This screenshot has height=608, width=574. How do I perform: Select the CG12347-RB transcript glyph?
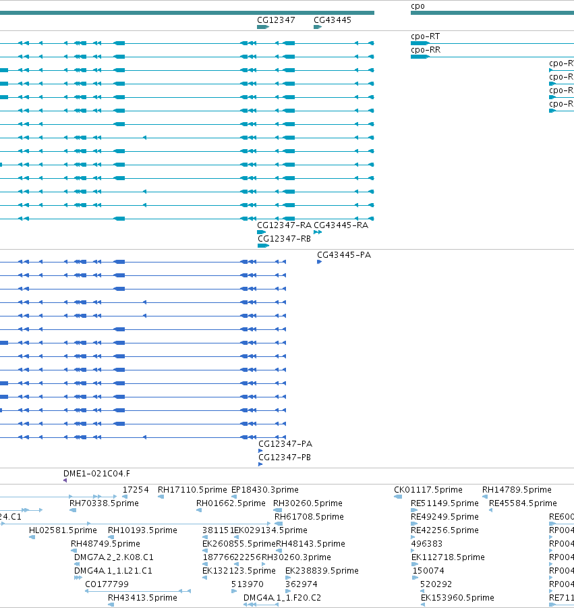point(263,246)
